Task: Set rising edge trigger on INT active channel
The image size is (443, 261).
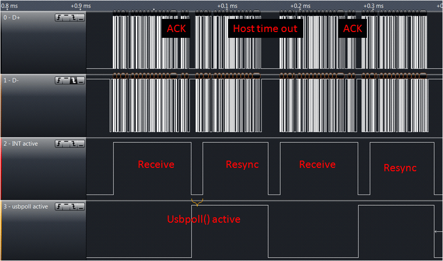Action: 59,144
